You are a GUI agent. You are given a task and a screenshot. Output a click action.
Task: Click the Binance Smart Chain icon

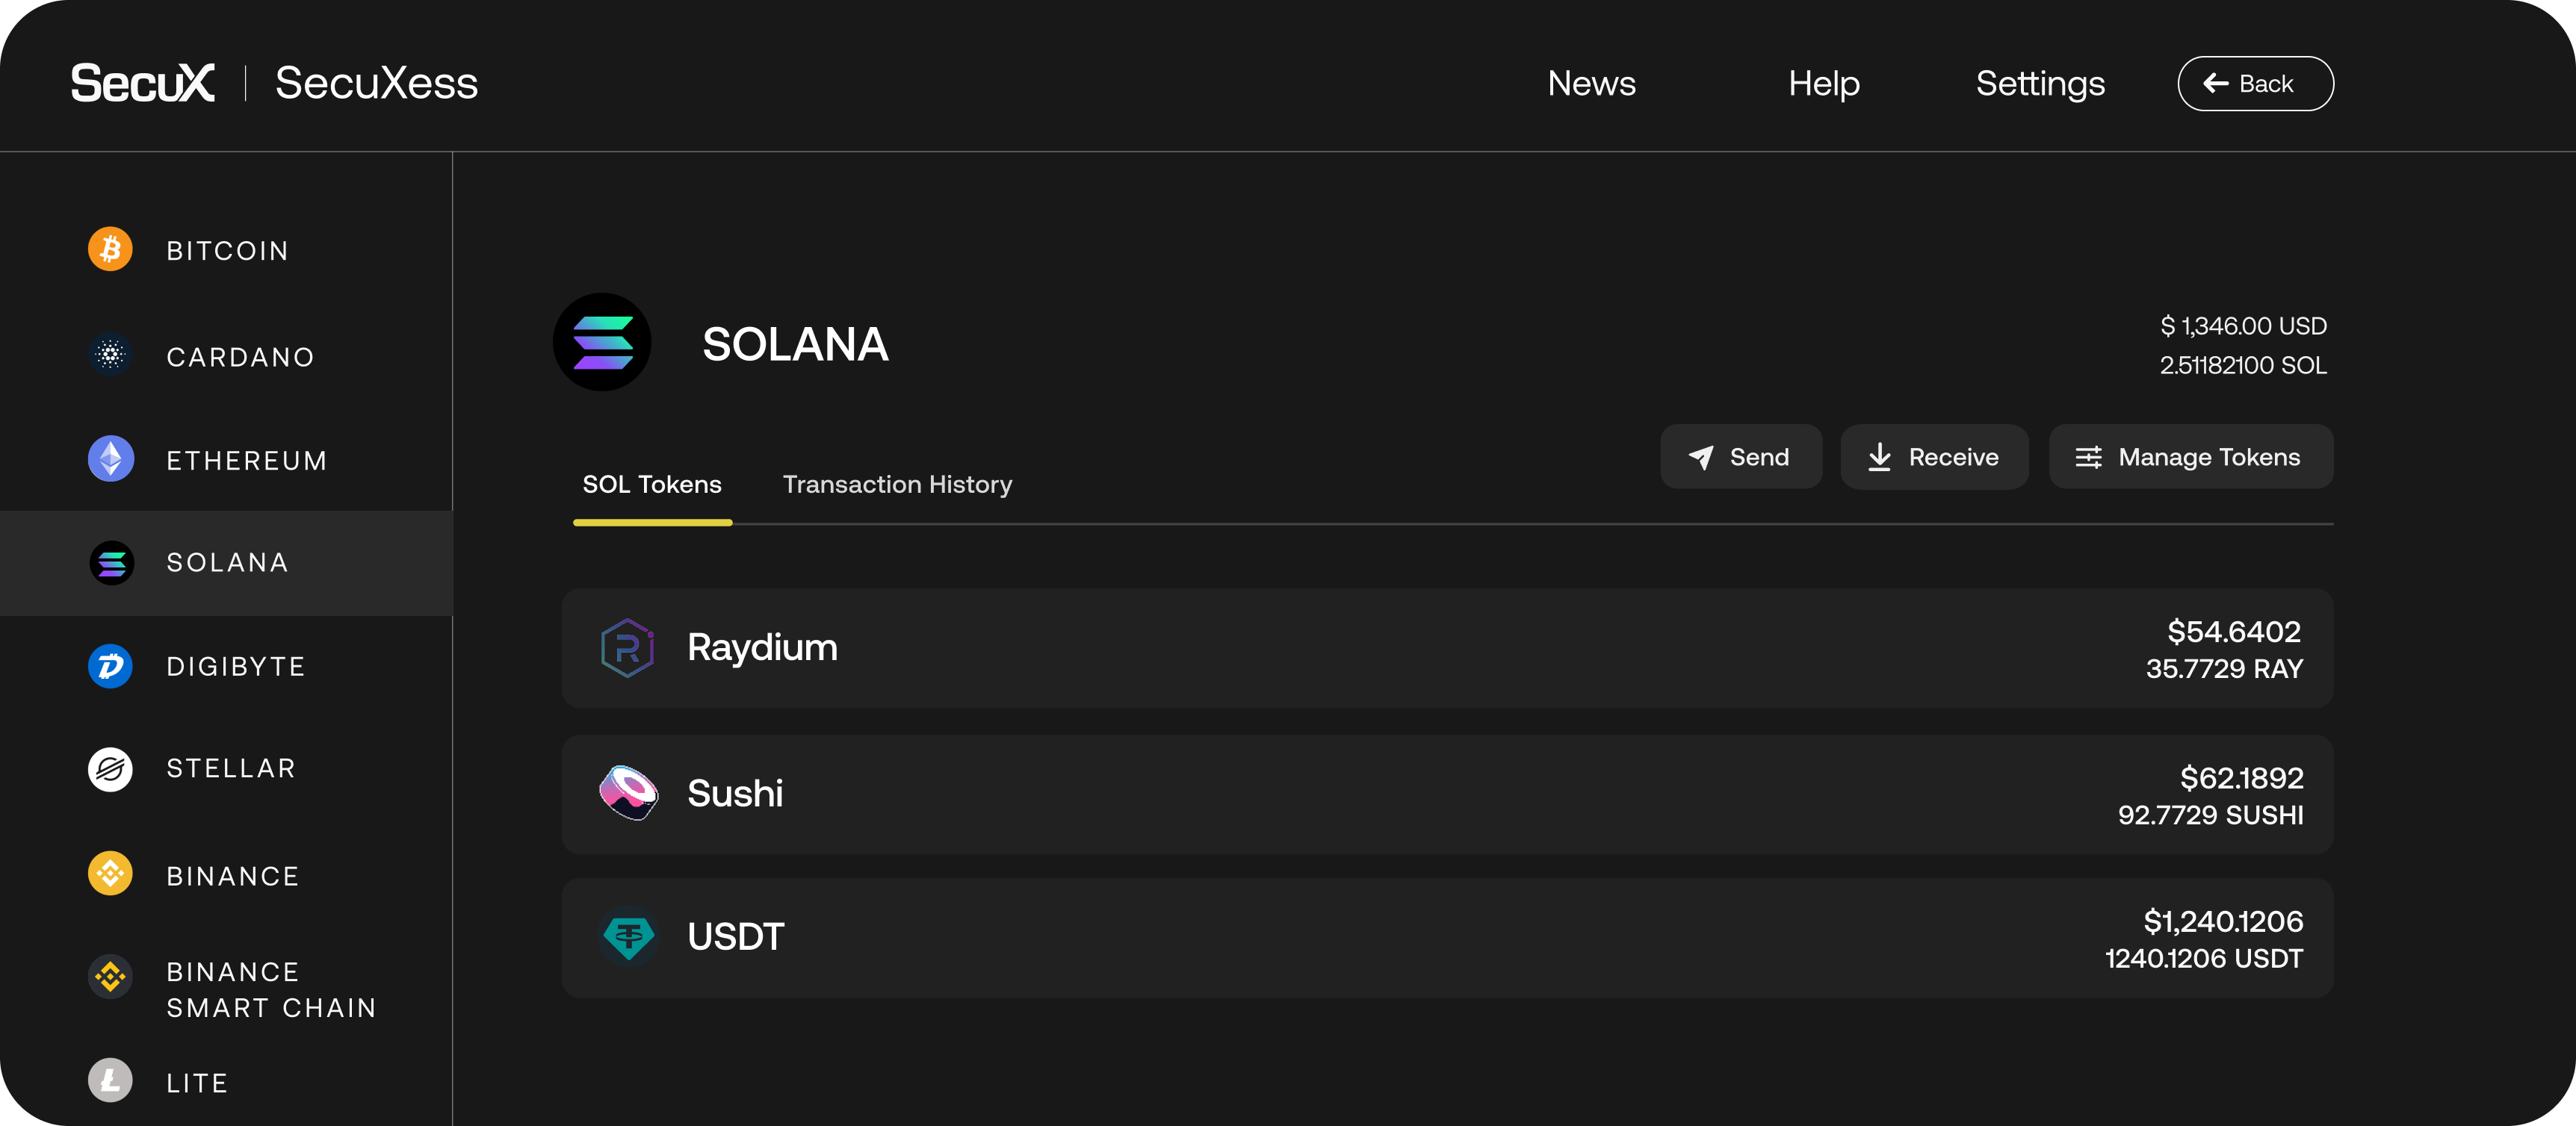click(110, 976)
